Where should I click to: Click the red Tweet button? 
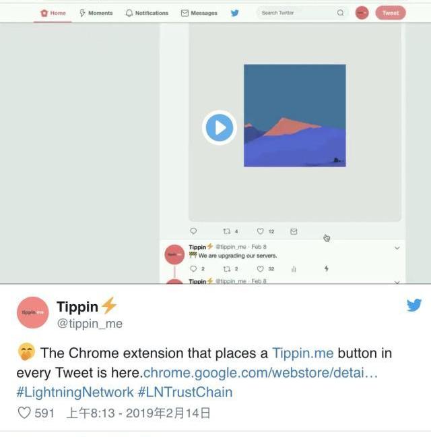click(391, 13)
